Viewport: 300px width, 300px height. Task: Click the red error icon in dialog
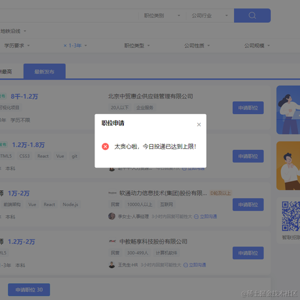(x=106, y=147)
